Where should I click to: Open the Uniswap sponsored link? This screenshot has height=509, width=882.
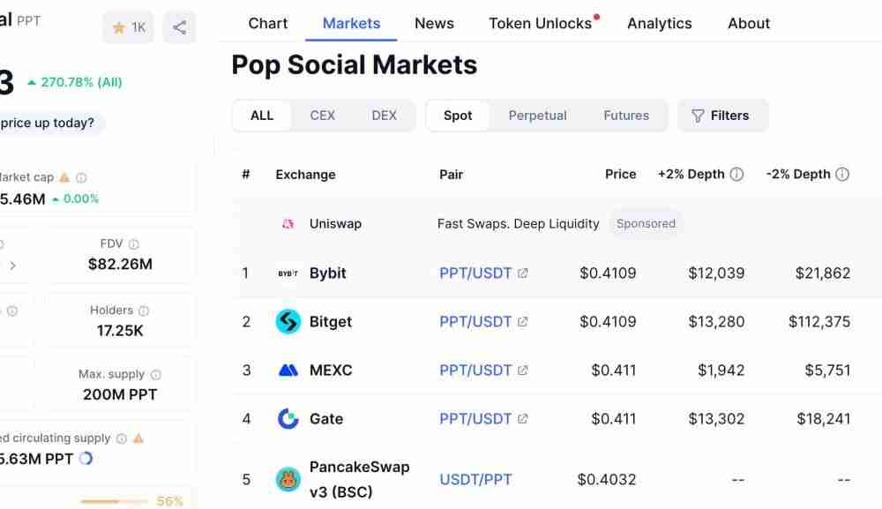coord(335,224)
